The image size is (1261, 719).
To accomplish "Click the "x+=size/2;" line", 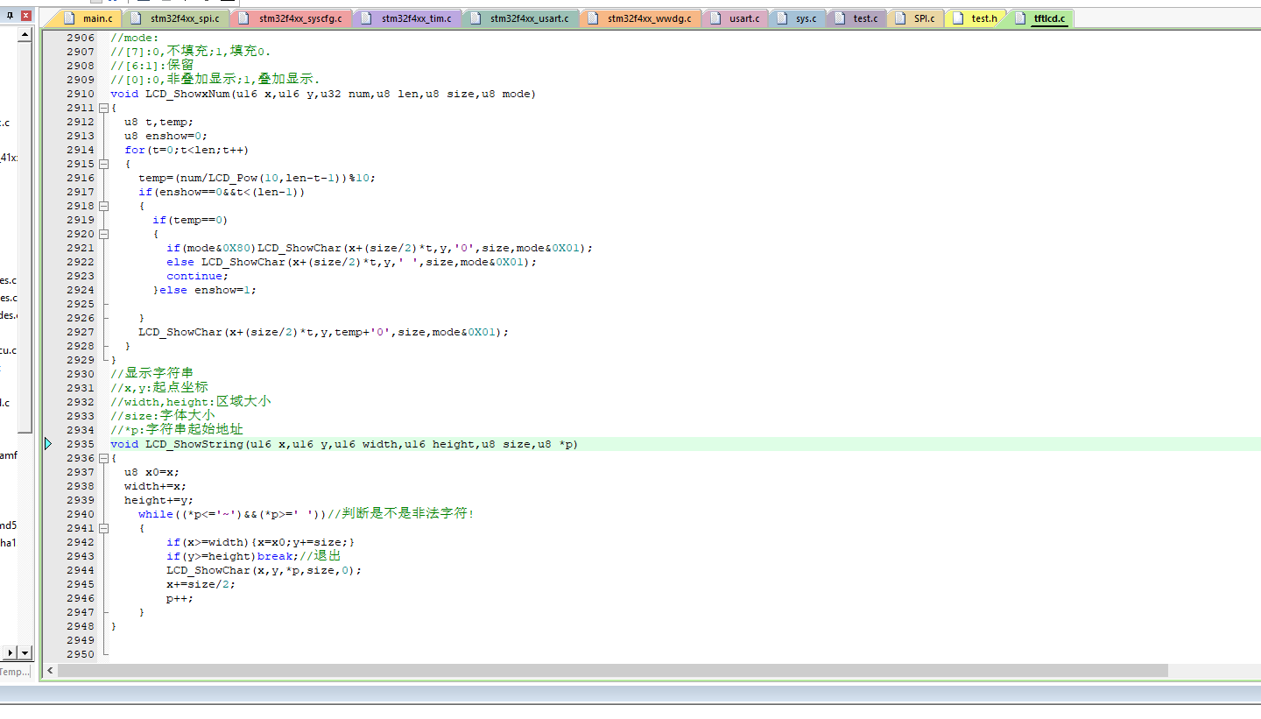I will [x=201, y=584].
